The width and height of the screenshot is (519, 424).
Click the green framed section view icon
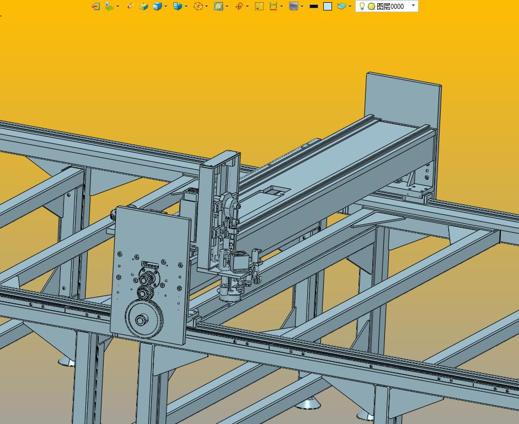click(x=218, y=6)
